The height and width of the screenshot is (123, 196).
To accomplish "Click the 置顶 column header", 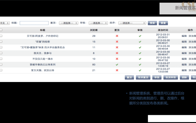I will [x=117, y=30].
